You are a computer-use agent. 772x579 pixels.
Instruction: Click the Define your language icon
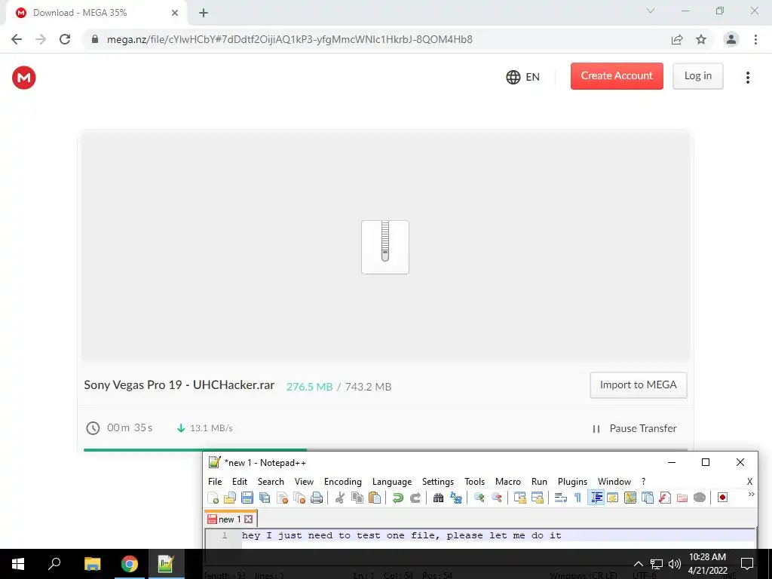(613, 498)
